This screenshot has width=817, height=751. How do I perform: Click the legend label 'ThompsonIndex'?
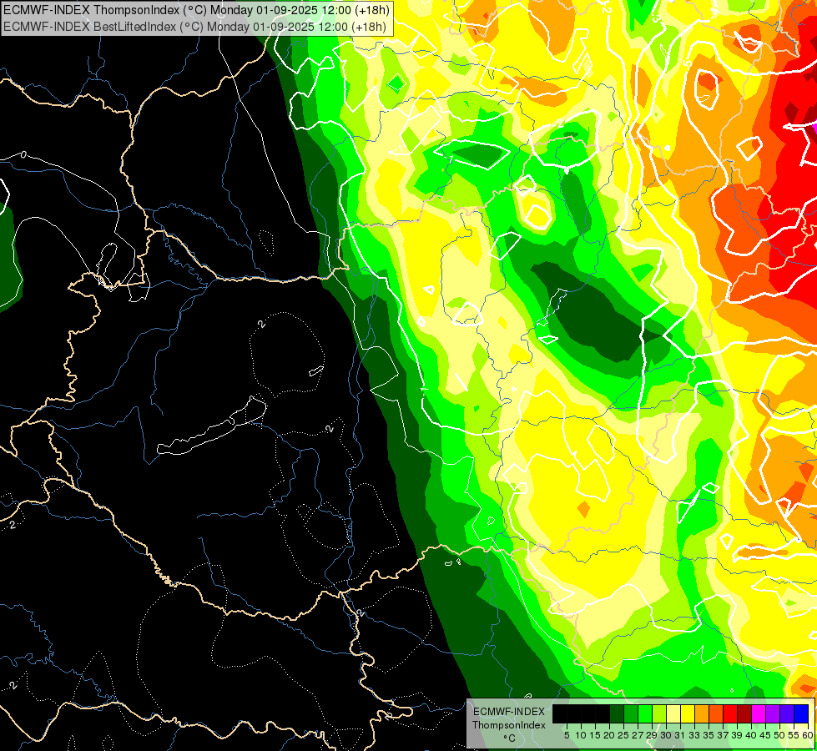[x=509, y=725]
